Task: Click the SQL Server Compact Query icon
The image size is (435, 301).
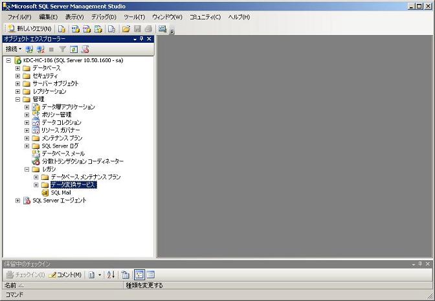Action: [111, 28]
